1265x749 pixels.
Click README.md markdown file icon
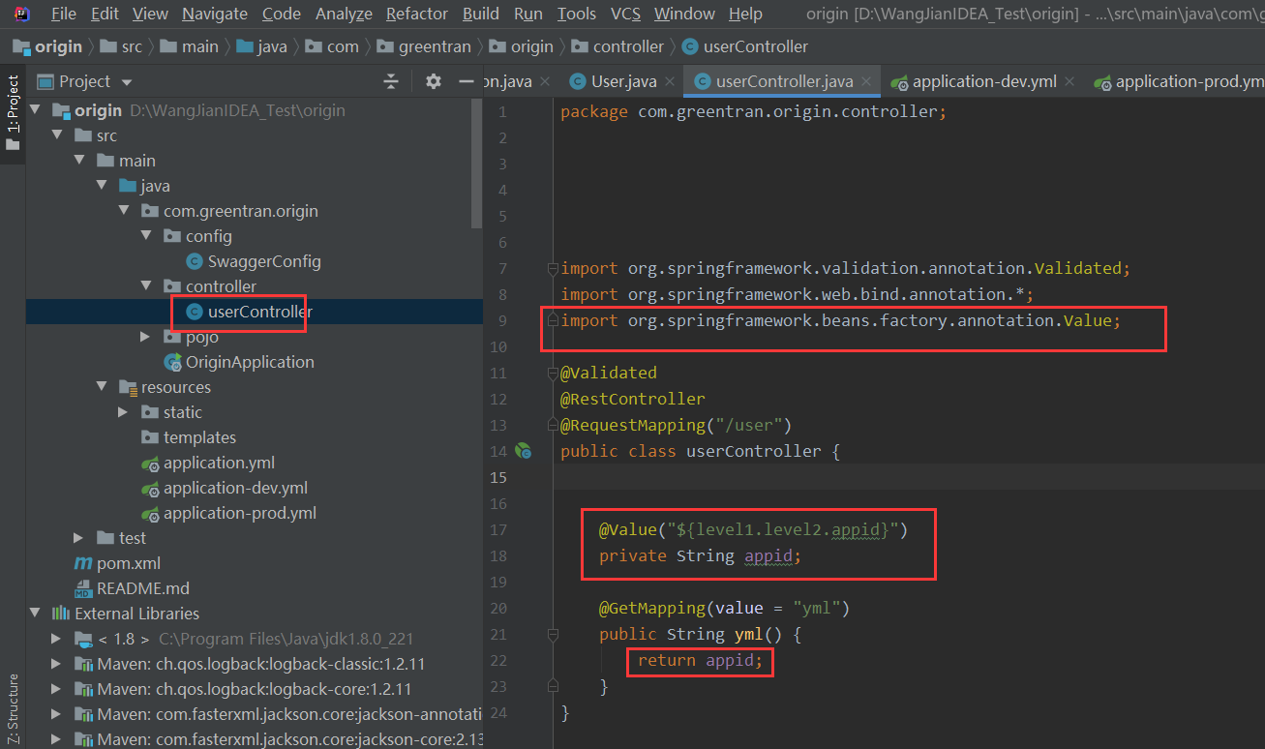click(83, 588)
